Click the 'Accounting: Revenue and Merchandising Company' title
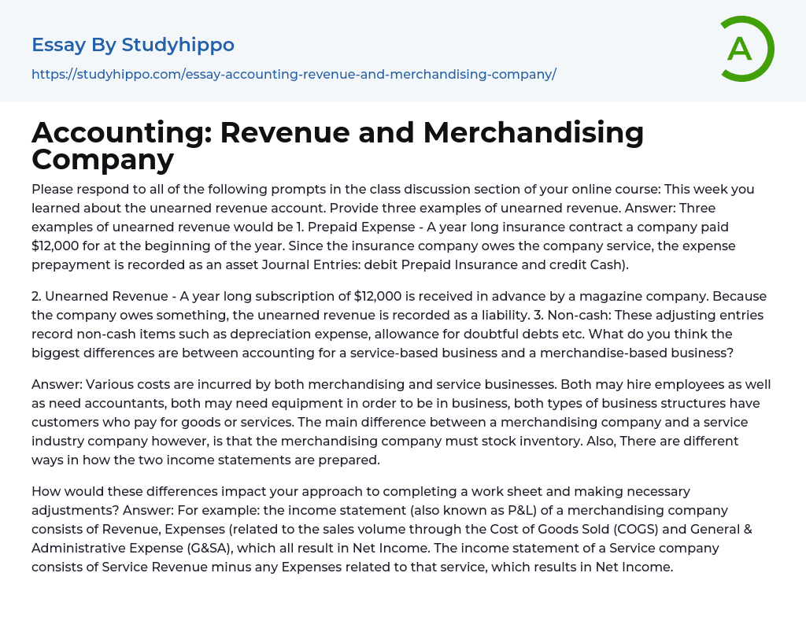 pyautogui.click(x=338, y=146)
